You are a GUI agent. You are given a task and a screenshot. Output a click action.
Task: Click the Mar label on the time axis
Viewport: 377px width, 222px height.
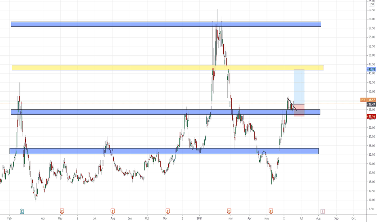click(230, 218)
